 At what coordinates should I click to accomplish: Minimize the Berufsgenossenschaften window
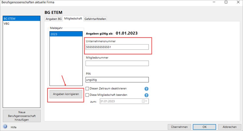214,2
